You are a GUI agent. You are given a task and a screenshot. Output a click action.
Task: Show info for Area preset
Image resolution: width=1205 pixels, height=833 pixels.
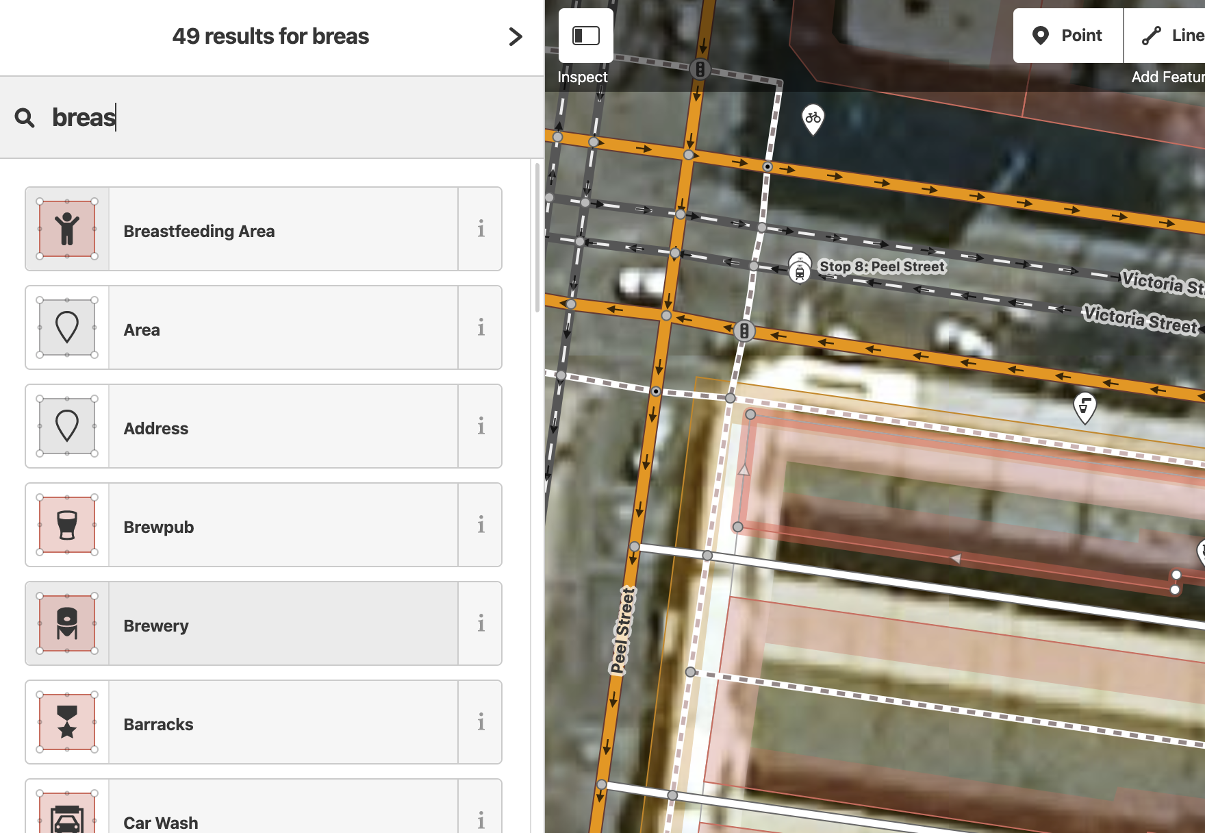(481, 327)
